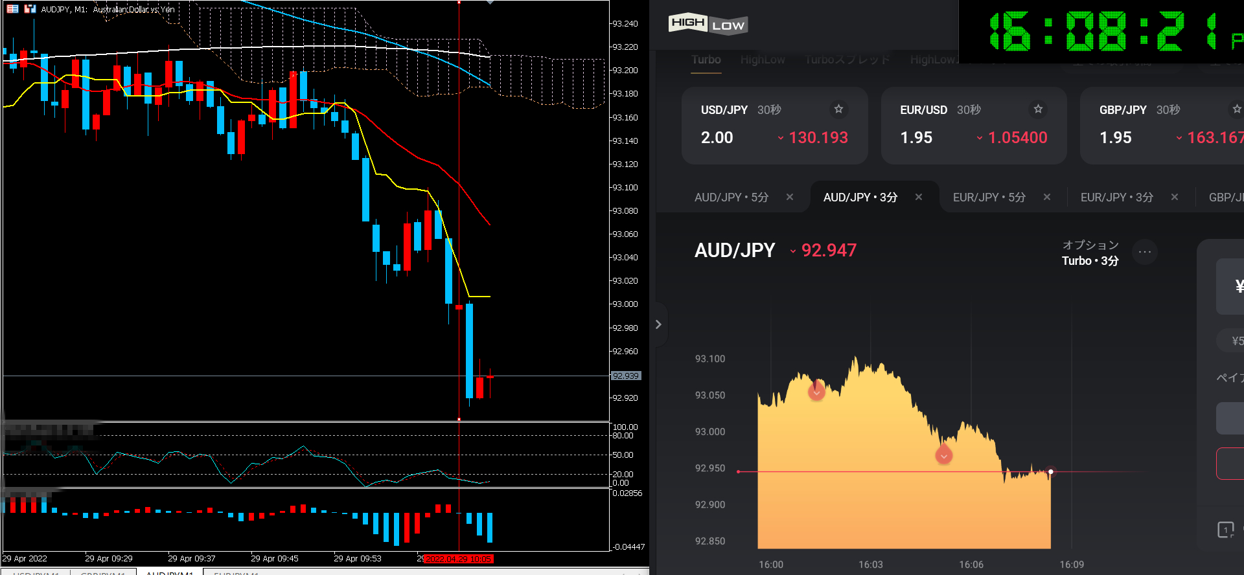Open the three-dots options menu beside Turbo 3分

[1144, 252]
